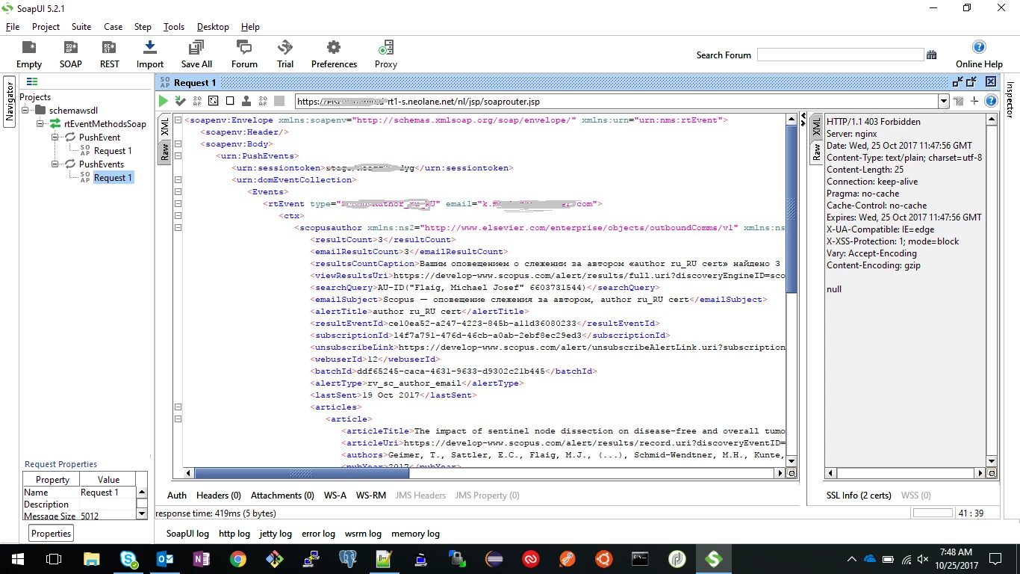1020x574 pixels.
Task: Open the WS-A tab
Action: click(335, 496)
